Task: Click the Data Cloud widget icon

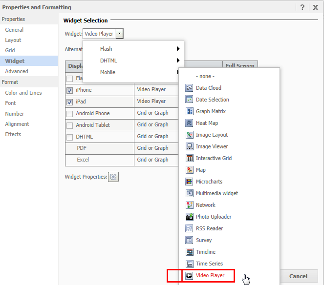Action: point(190,88)
